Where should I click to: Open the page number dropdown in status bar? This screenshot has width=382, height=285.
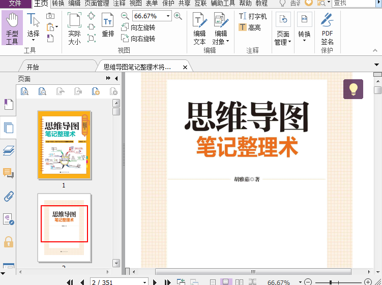coord(144,282)
